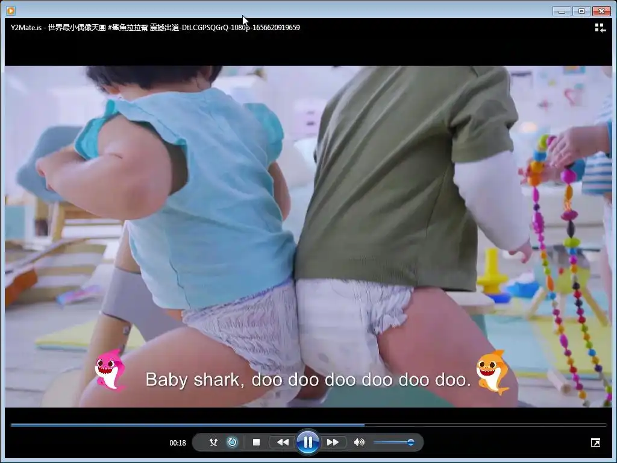The width and height of the screenshot is (617, 463).
Task: Maximize the media player window
Action: click(581, 11)
